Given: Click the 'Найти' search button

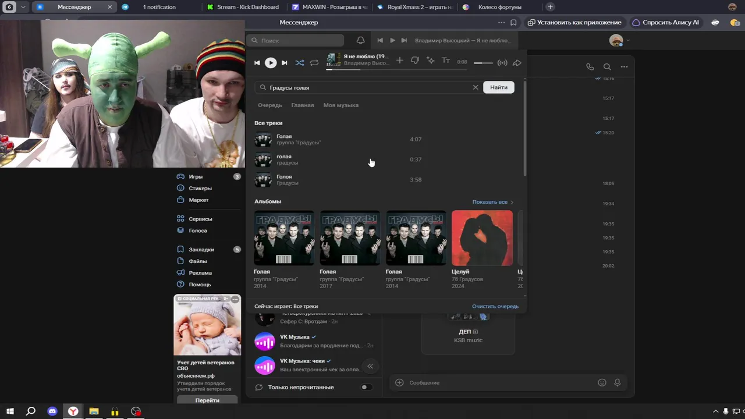Looking at the screenshot, I should 499,87.
